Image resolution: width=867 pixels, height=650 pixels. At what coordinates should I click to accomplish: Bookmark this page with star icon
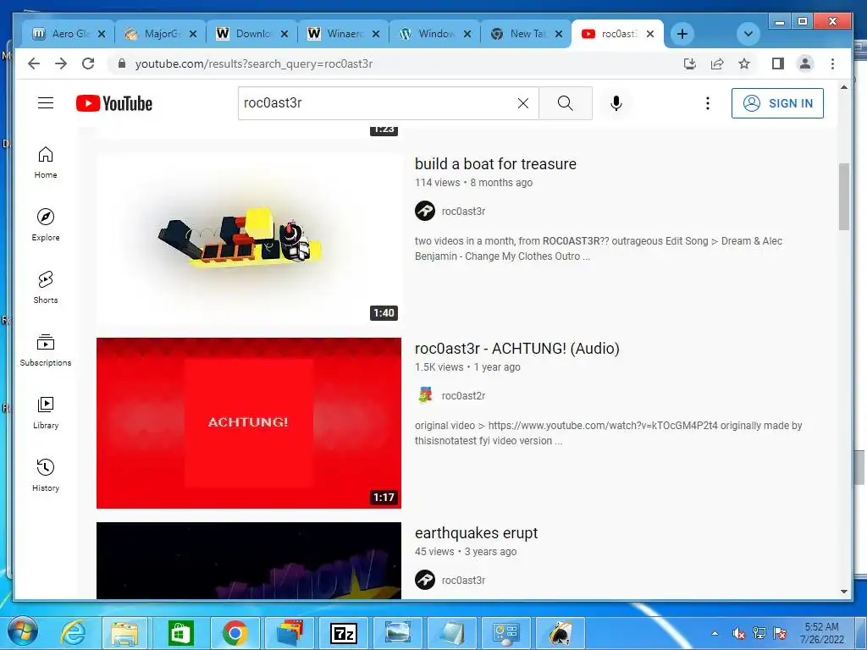[744, 63]
